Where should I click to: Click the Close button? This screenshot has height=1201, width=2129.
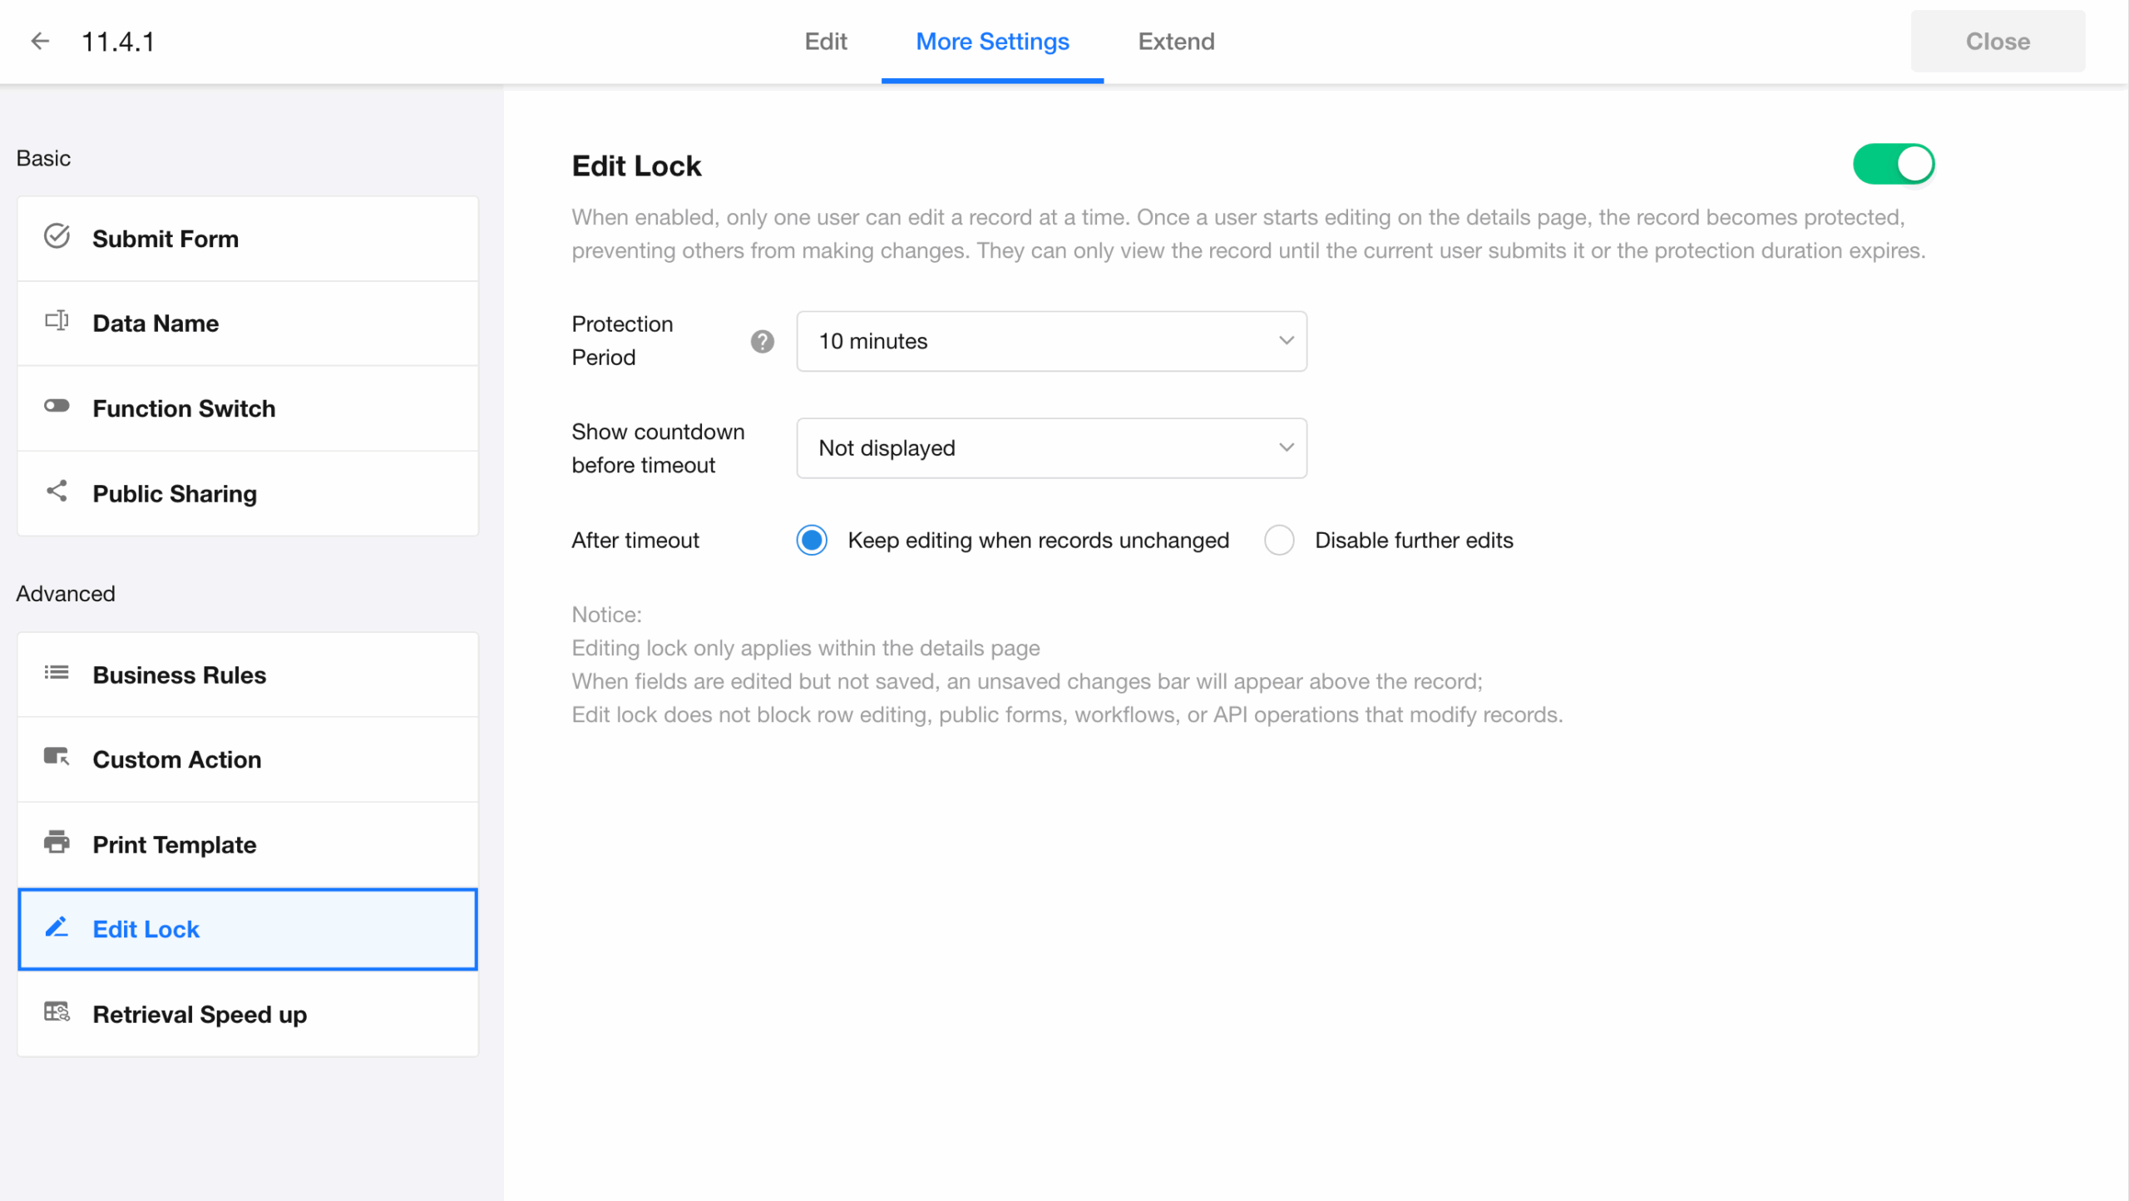tap(1998, 41)
